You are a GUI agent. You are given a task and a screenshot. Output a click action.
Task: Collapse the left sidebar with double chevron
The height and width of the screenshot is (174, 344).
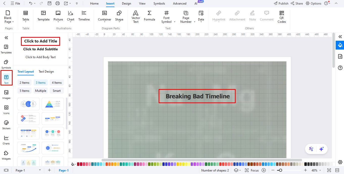6,38
